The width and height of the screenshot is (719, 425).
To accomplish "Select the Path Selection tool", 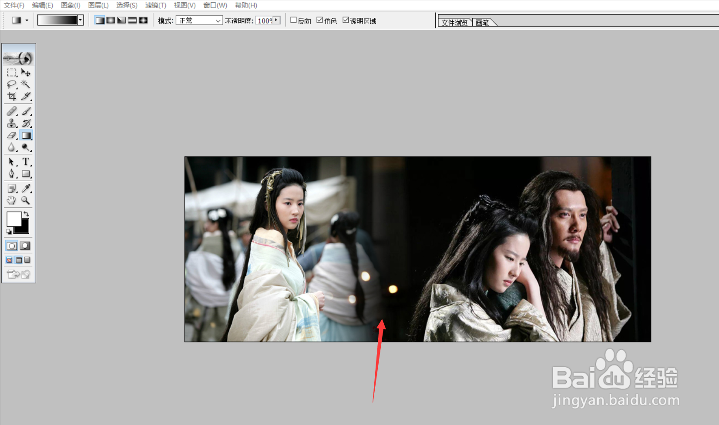I will (x=12, y=162).
